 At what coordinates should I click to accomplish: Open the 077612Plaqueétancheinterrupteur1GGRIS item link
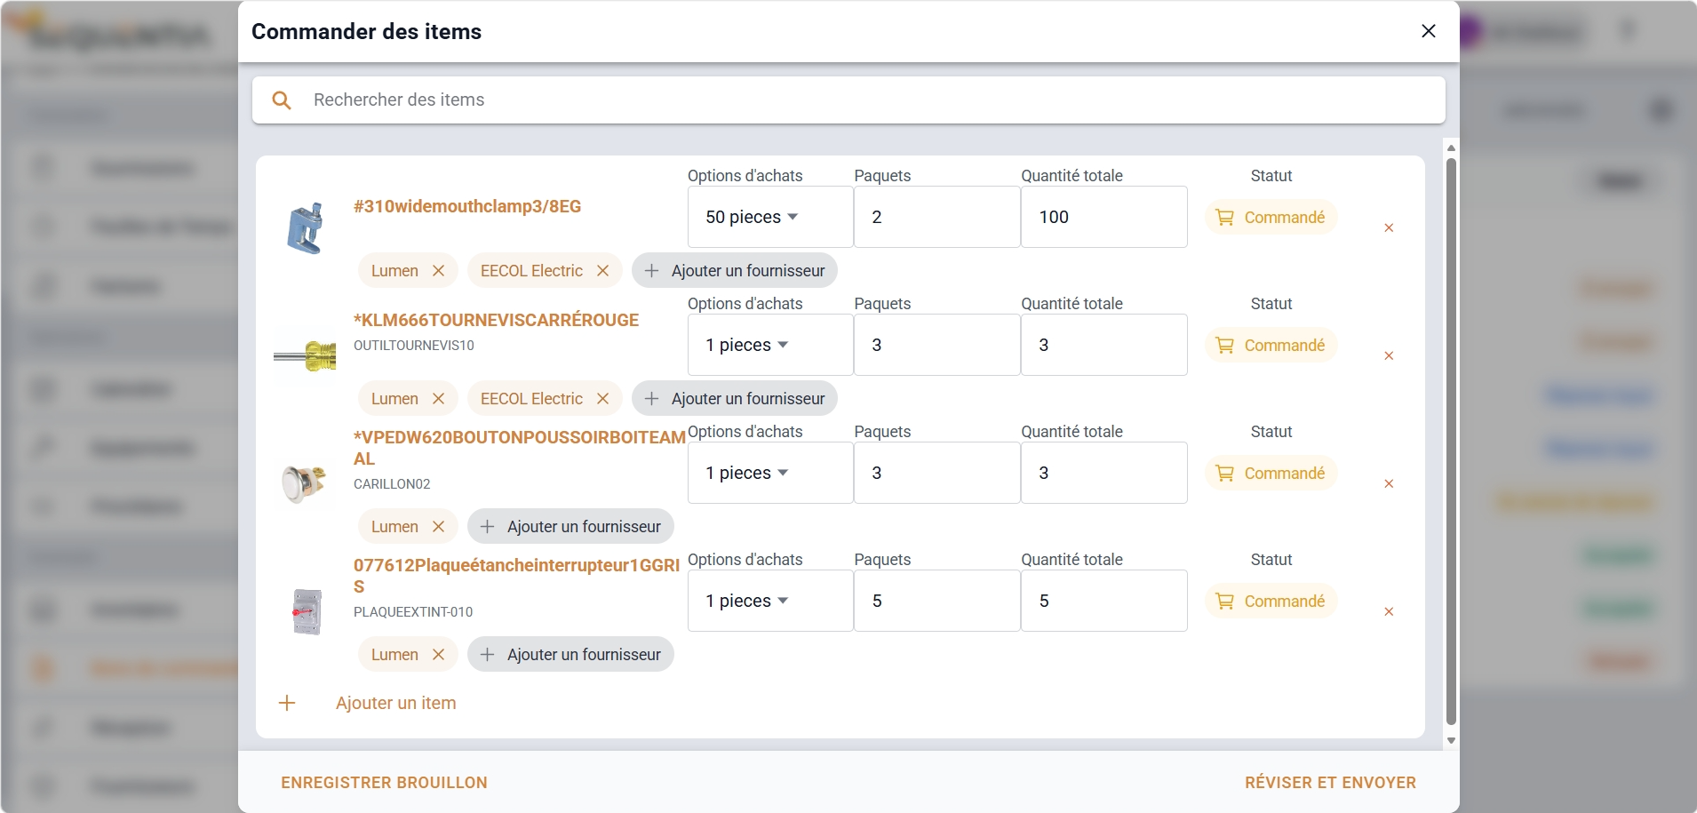(516, 576)
